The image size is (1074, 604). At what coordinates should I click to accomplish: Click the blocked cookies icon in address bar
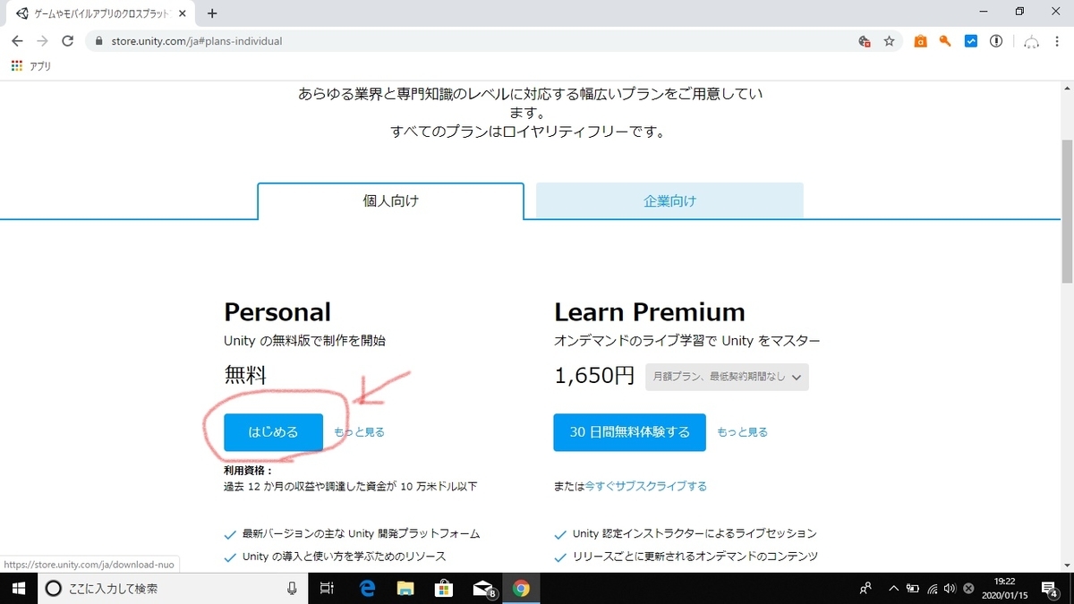coord(864,41)
